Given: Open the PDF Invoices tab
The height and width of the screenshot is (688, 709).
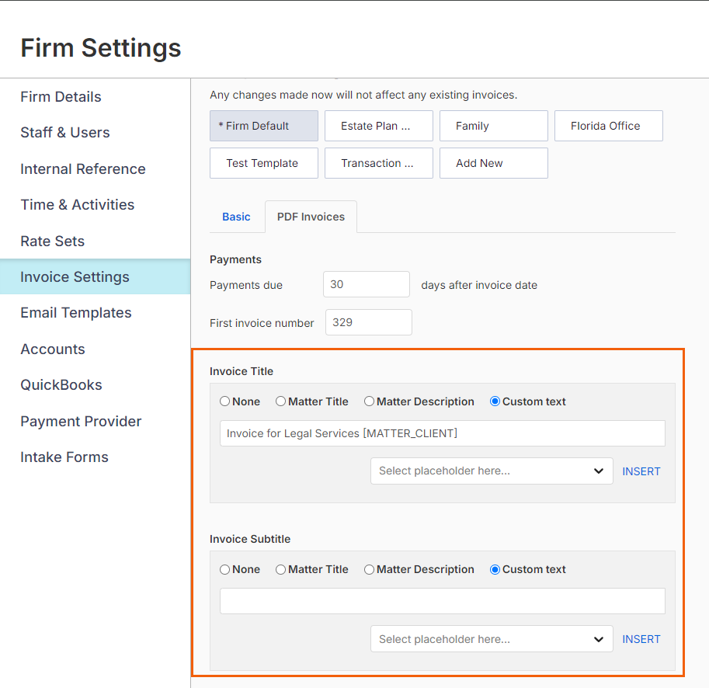Looking at the screenshot, I should pos(311,217).
